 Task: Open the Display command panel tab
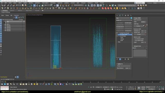pyautogui.click(x=128, y=16)
